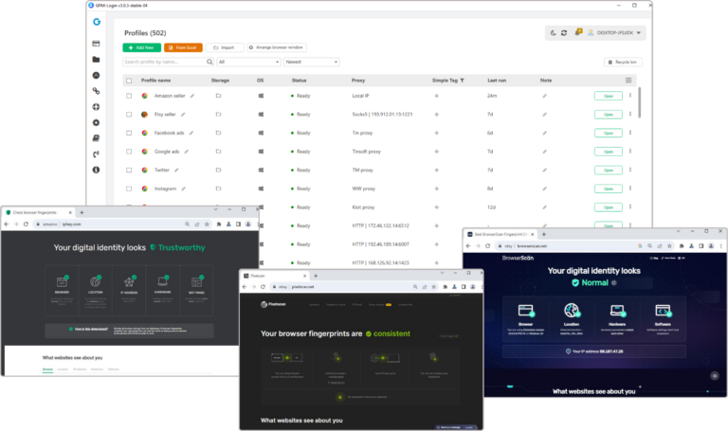The width and height of the screenshot is (728, 431).
Task: Click the Simple Tag filter icon
Action: [x=462, y=81]
